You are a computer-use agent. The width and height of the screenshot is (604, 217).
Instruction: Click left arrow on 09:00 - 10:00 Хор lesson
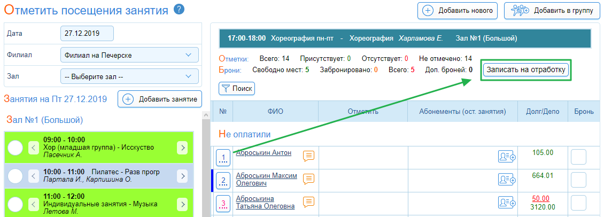click(x=34, y=148)
